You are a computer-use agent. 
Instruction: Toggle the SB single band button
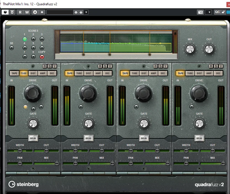point(12,48)
